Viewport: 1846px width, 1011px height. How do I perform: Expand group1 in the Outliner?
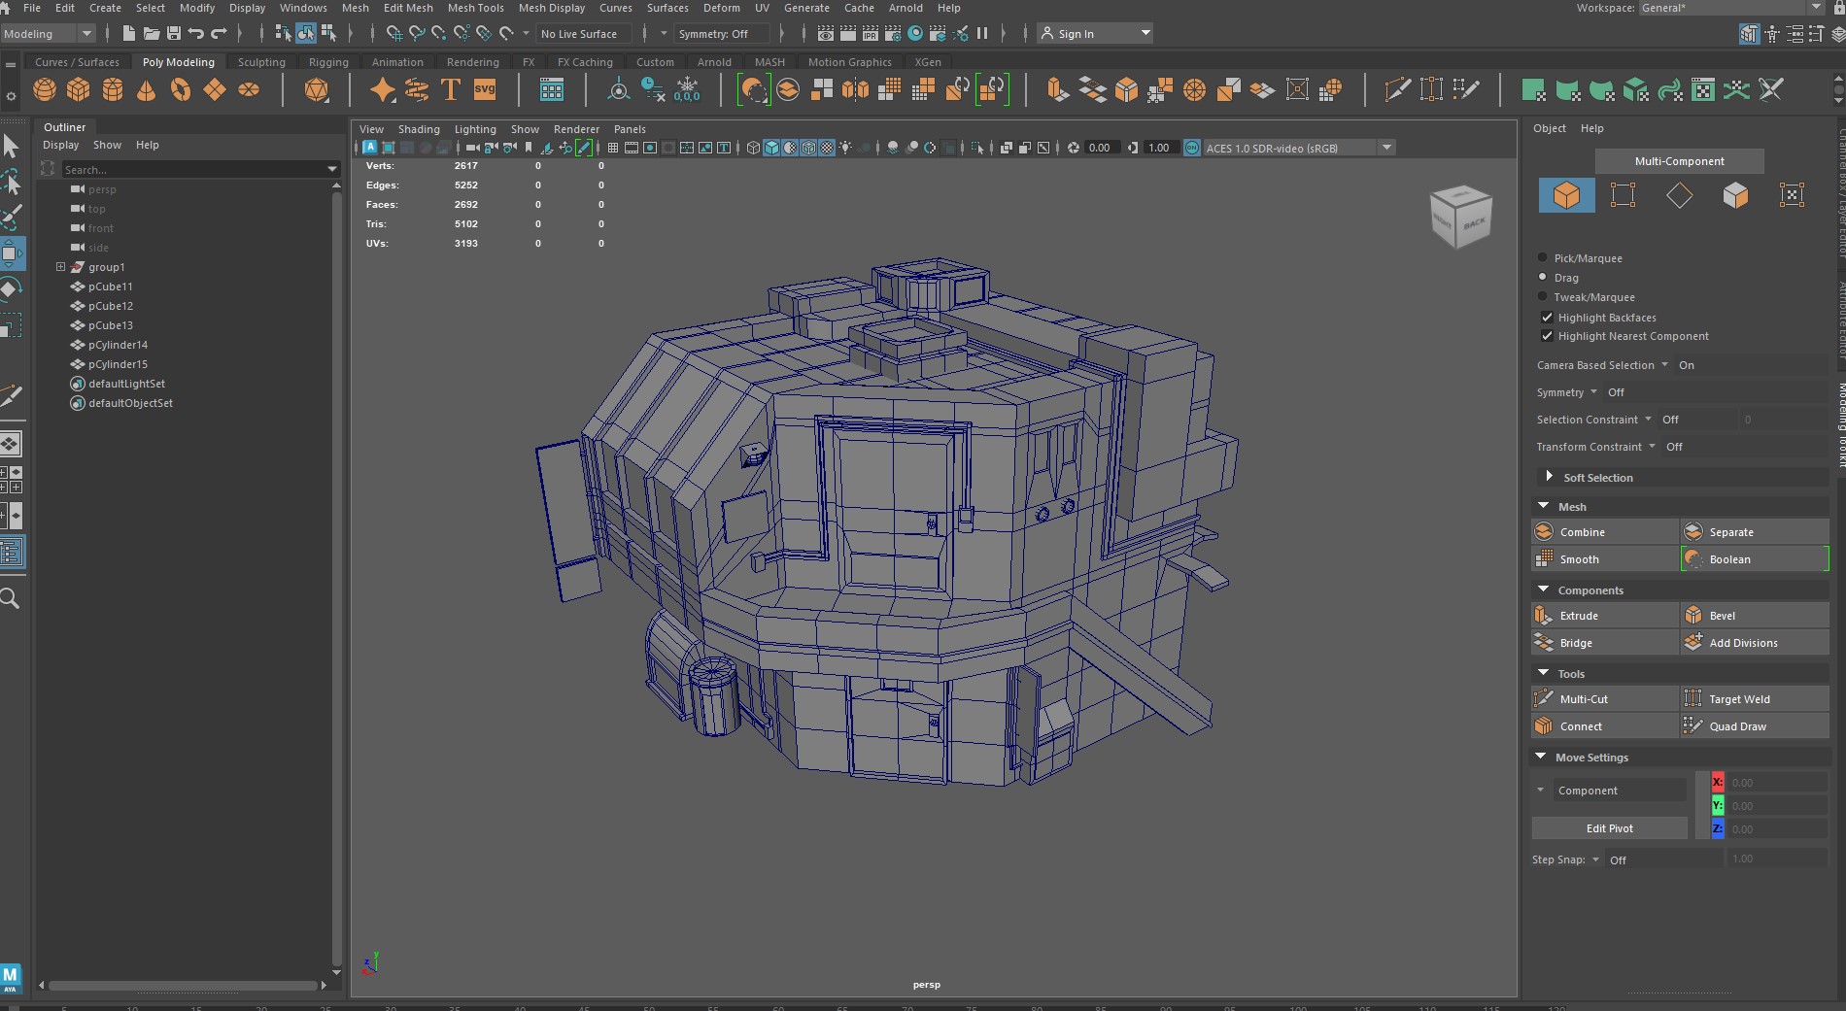(60, 267)
